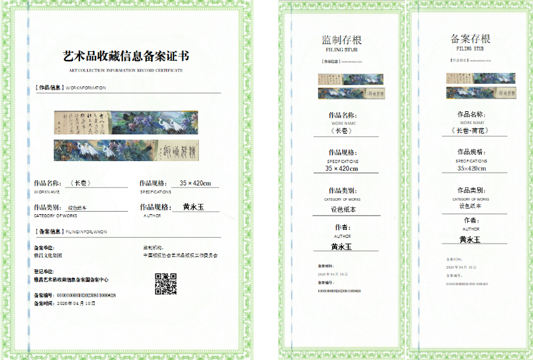
Task: Click 作品规格 label on the 备案存根 stub
Action: [x=471, y=152]
